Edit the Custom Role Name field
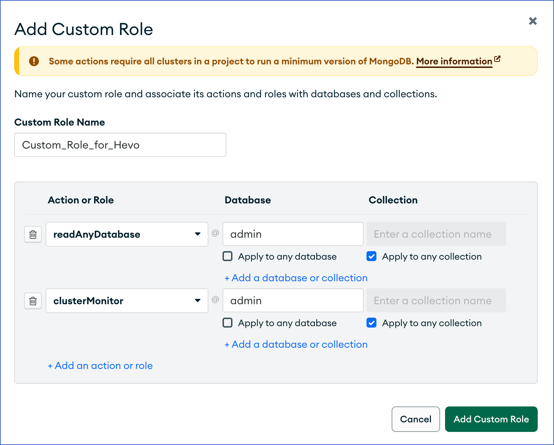The height and width of the screenshot is (445, 554). click(120, 145)
